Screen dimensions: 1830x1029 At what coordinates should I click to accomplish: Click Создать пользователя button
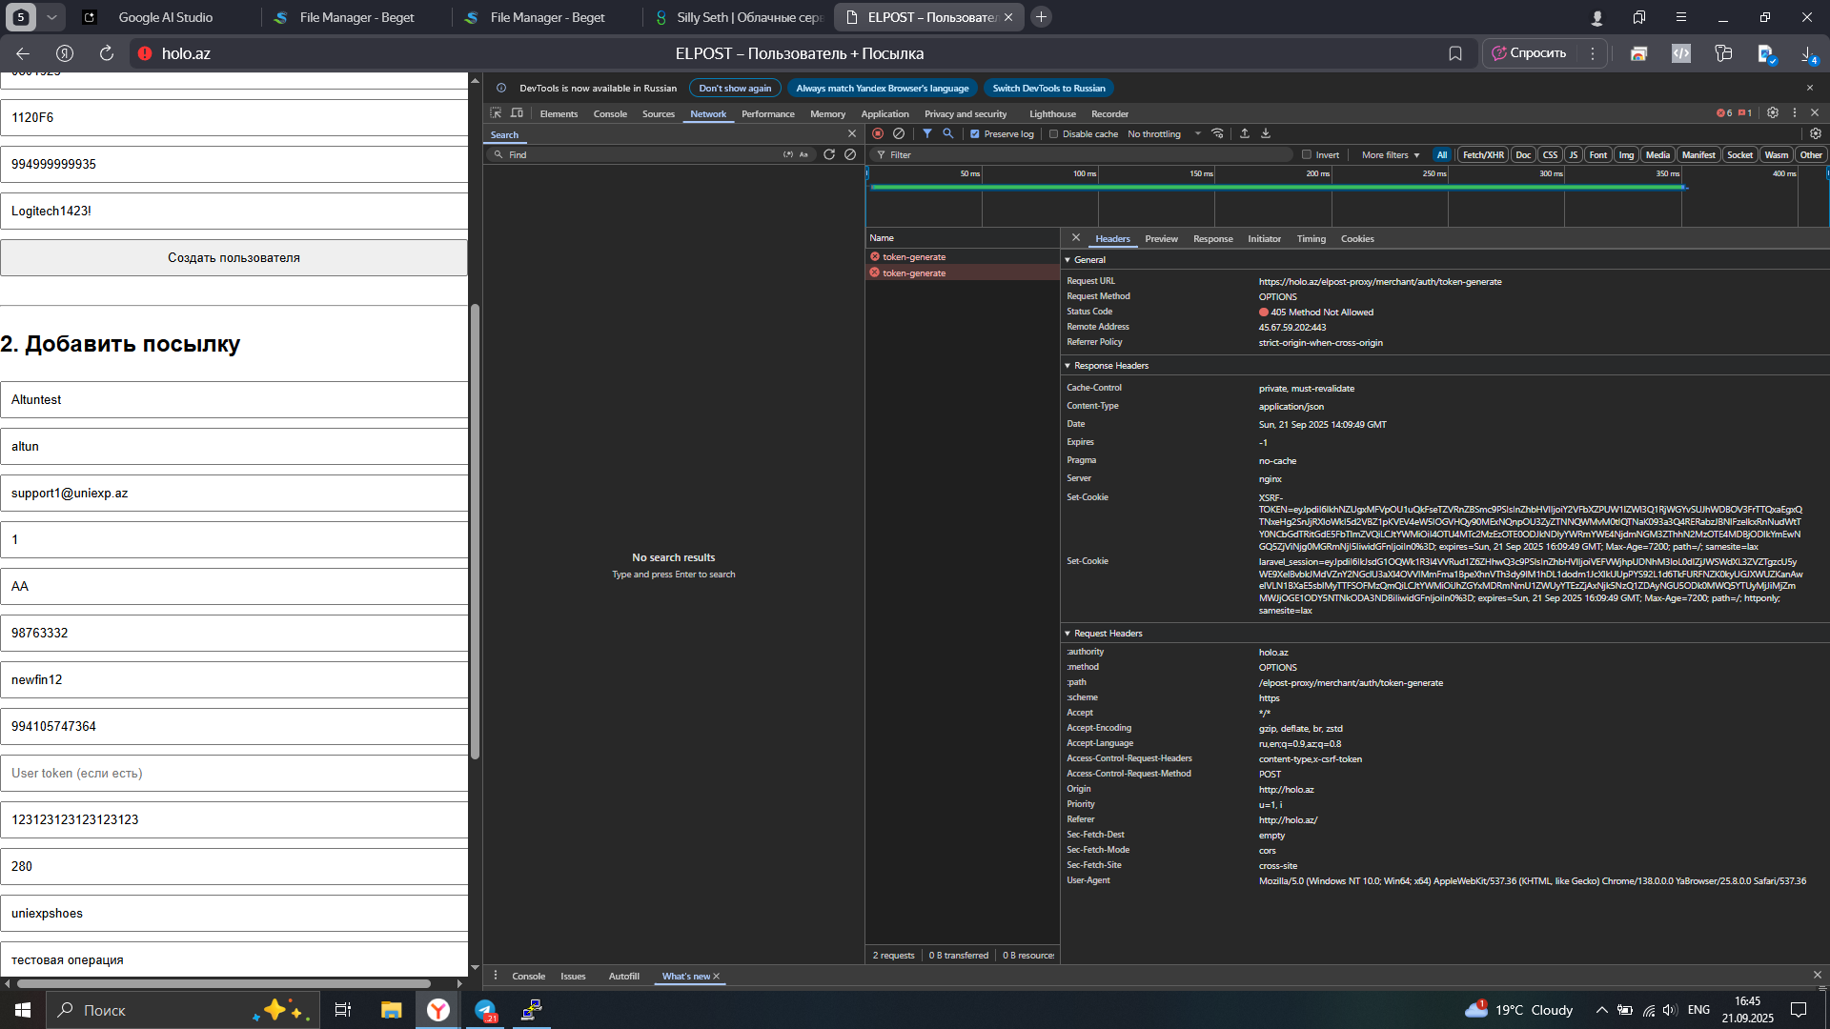coord(234,257)
